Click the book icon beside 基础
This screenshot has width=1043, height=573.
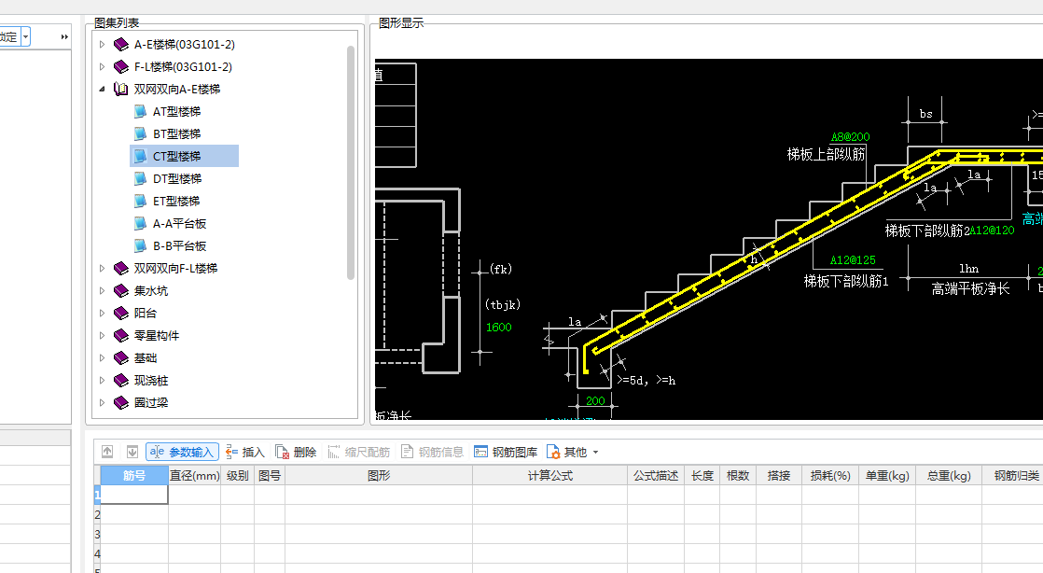click(x=121, y=358)
